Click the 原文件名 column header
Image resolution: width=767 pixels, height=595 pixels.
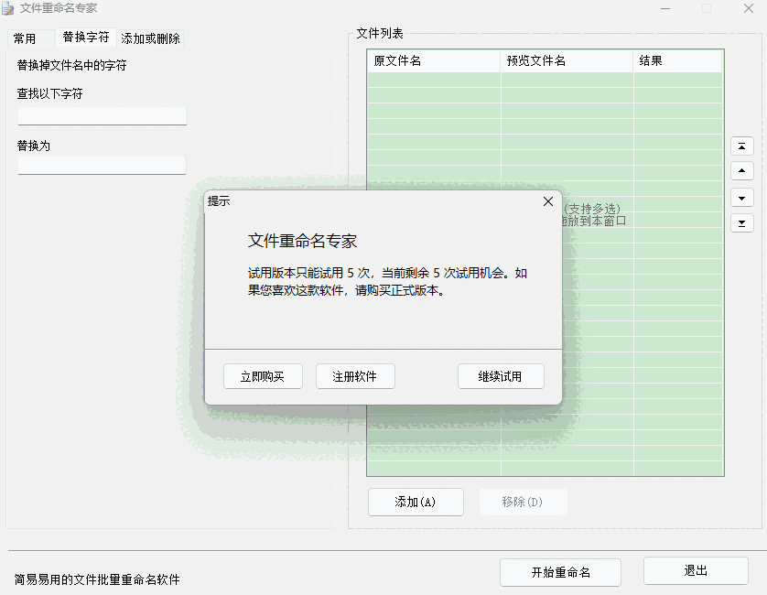[x=432, y=60]
